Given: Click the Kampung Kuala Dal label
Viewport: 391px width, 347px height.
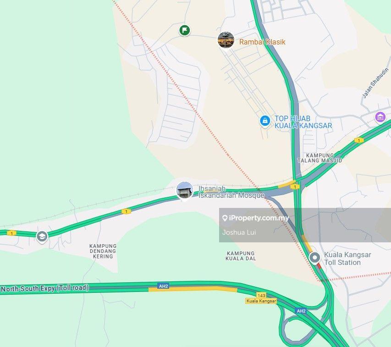Looking at the screenshot, I should pyautogui.click(x=241, y=256).
